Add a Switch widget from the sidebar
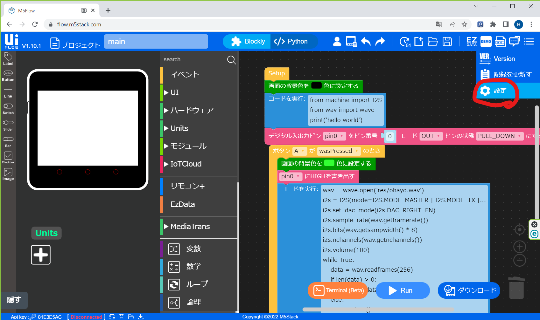The height and width of the screenshot is (320, 540). click(8, 109)
